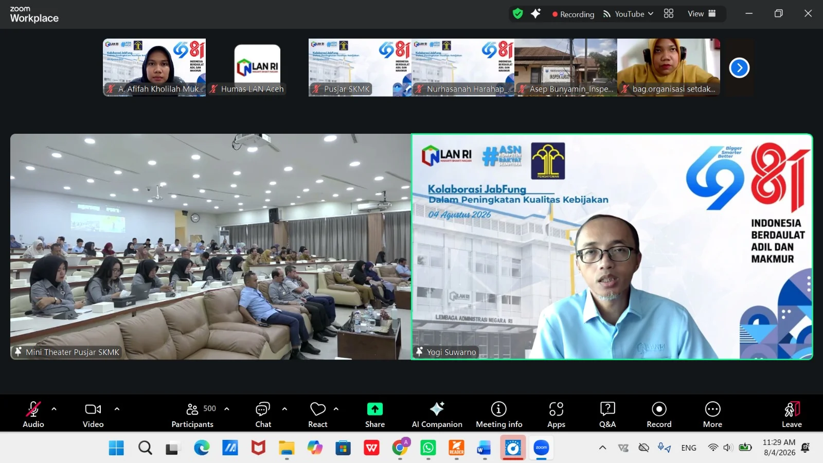Expand the YouTube livestream dropdown
The image size is (823, 463).
tap(628, 14)
